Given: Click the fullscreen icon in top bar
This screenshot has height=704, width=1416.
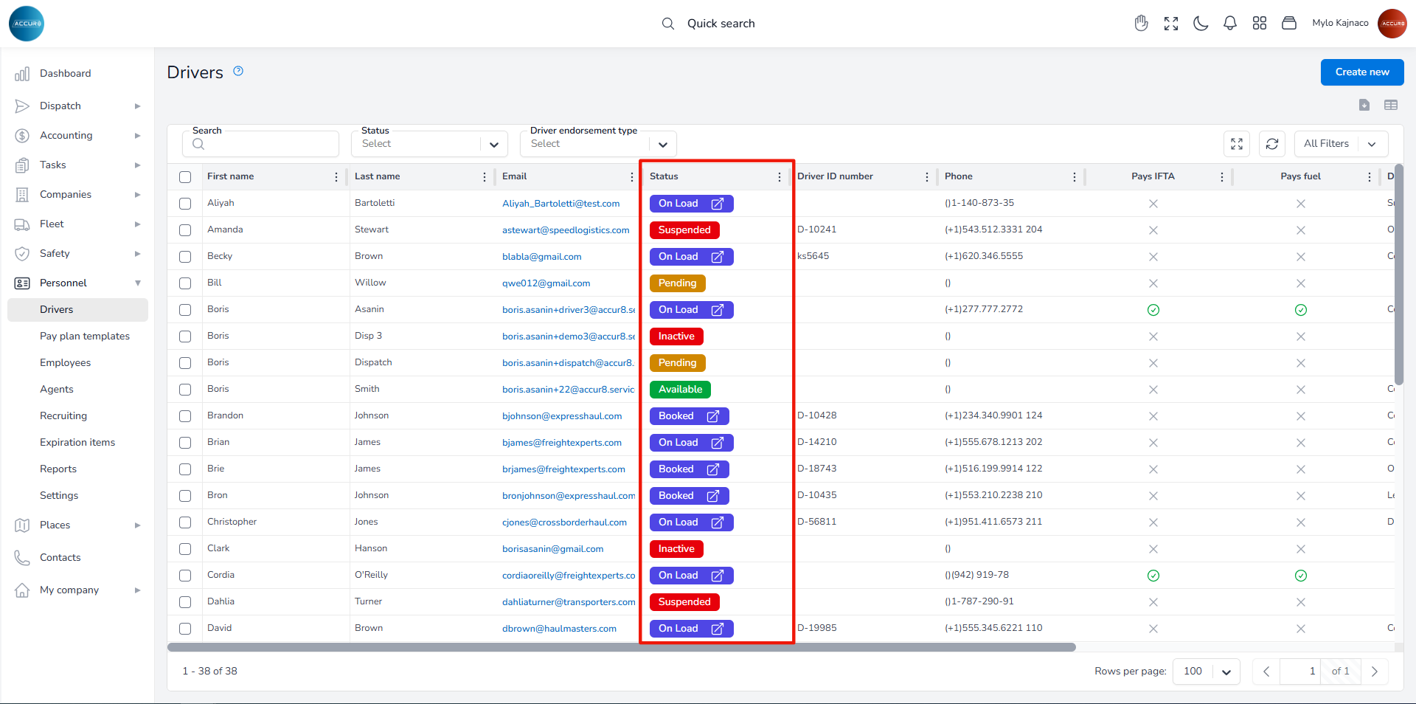Looking at the screenshot, I should (1171, 24).
